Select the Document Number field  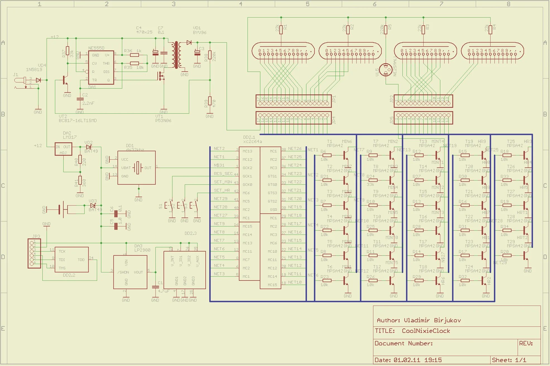tap(404, 343)
